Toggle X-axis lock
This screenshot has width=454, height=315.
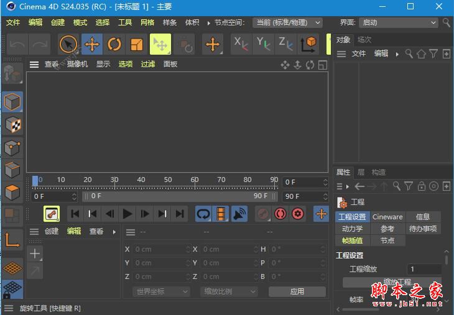point(241,43)
